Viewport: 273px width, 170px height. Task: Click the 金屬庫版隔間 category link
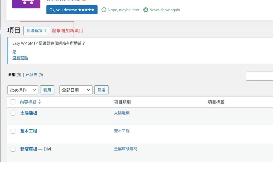tap(126, 149)
